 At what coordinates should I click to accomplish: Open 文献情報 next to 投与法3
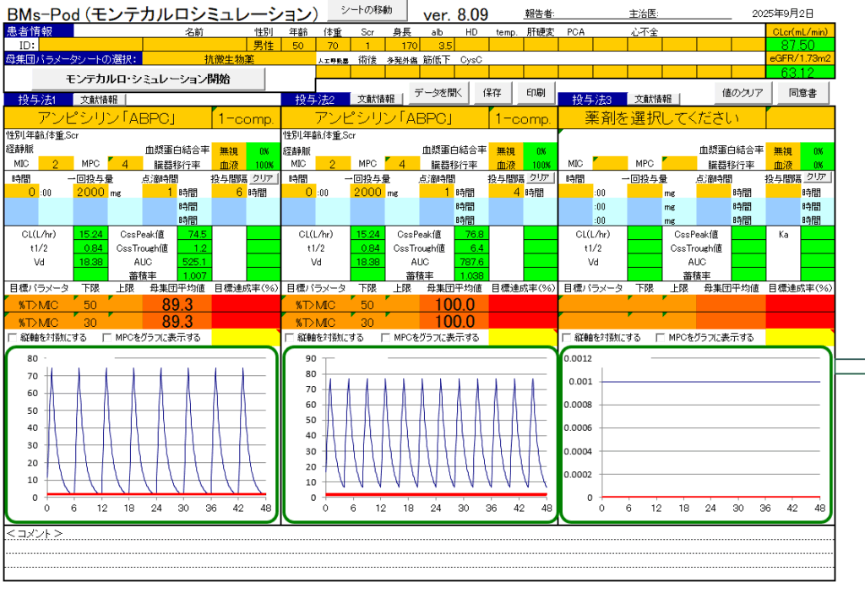pos(653,100)
